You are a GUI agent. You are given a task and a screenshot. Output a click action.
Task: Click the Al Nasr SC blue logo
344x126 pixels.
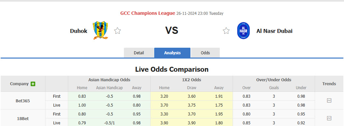click(244, 31)
